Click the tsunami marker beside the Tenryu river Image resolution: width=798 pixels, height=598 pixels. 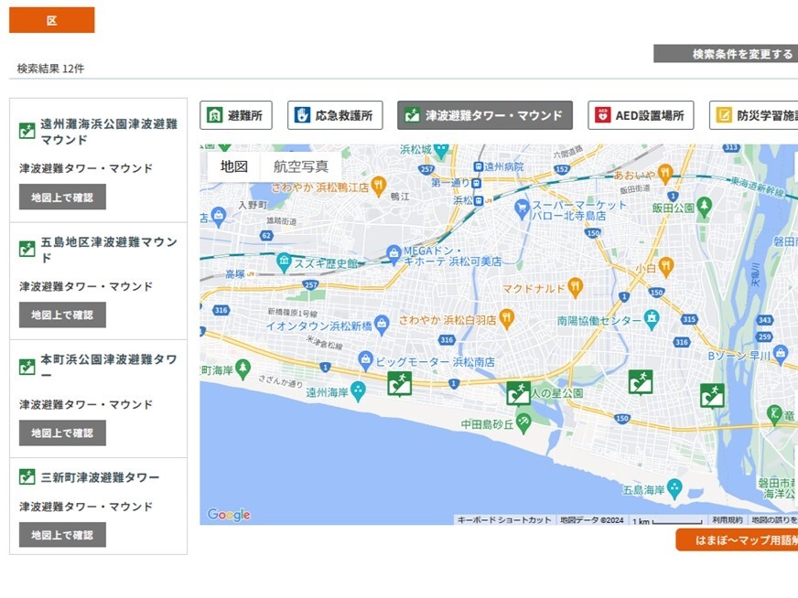(x=712, y=396)
